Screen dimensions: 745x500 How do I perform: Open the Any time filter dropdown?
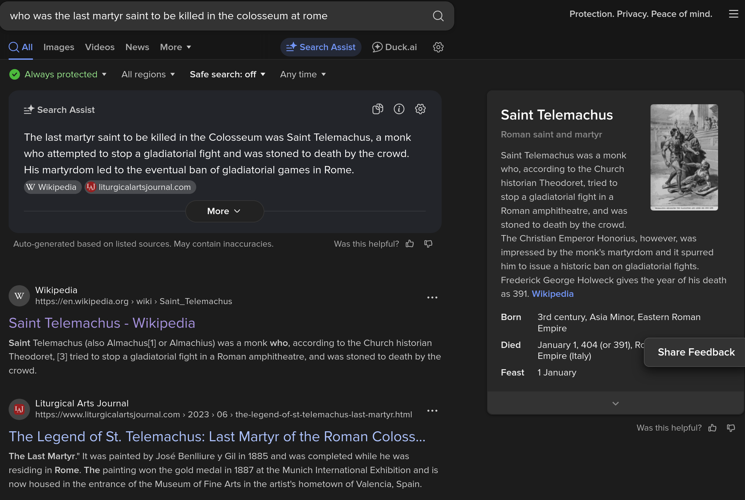[x=303, y=74]
